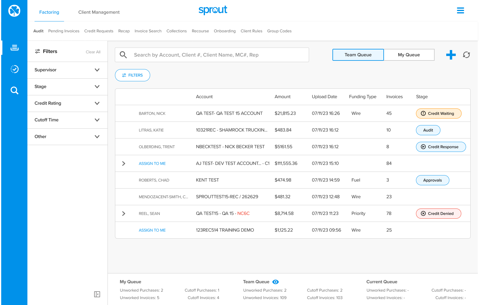The height and width of the screenshot is (305, 479).
Task: Click the magnifier icon in search bar
Action: tap(123, 55)
